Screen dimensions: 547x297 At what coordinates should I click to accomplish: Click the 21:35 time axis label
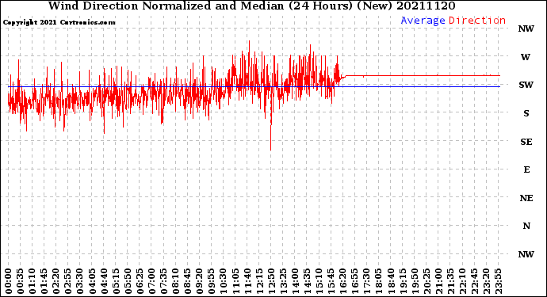(x=450, y=281)
